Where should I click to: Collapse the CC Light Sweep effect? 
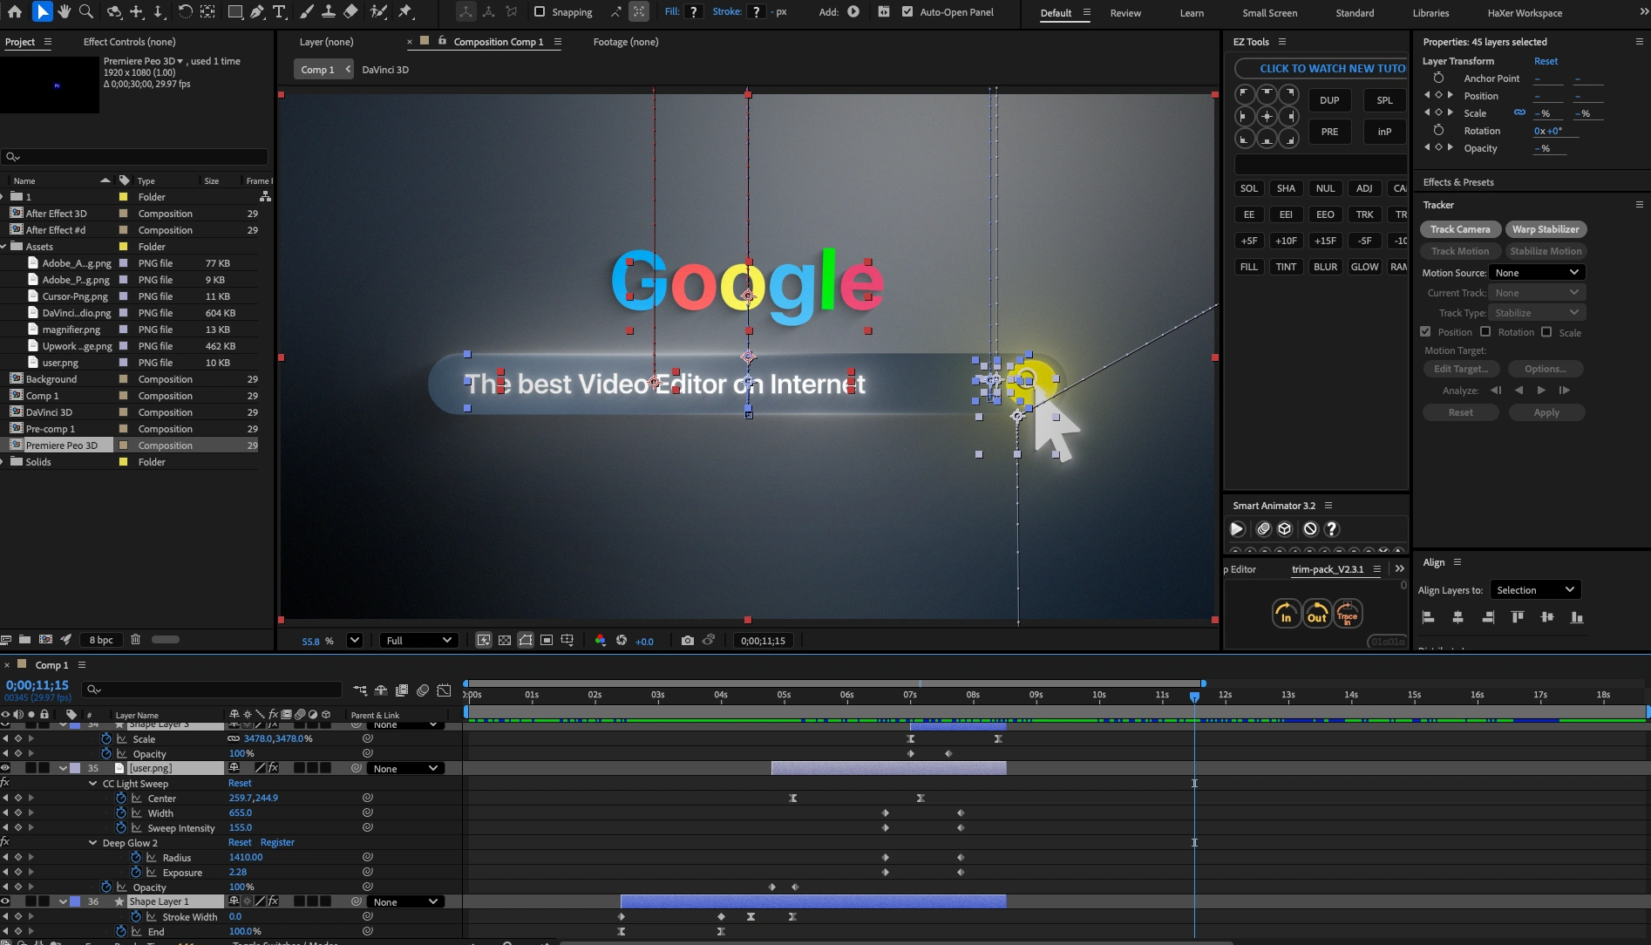pos(92,784)
